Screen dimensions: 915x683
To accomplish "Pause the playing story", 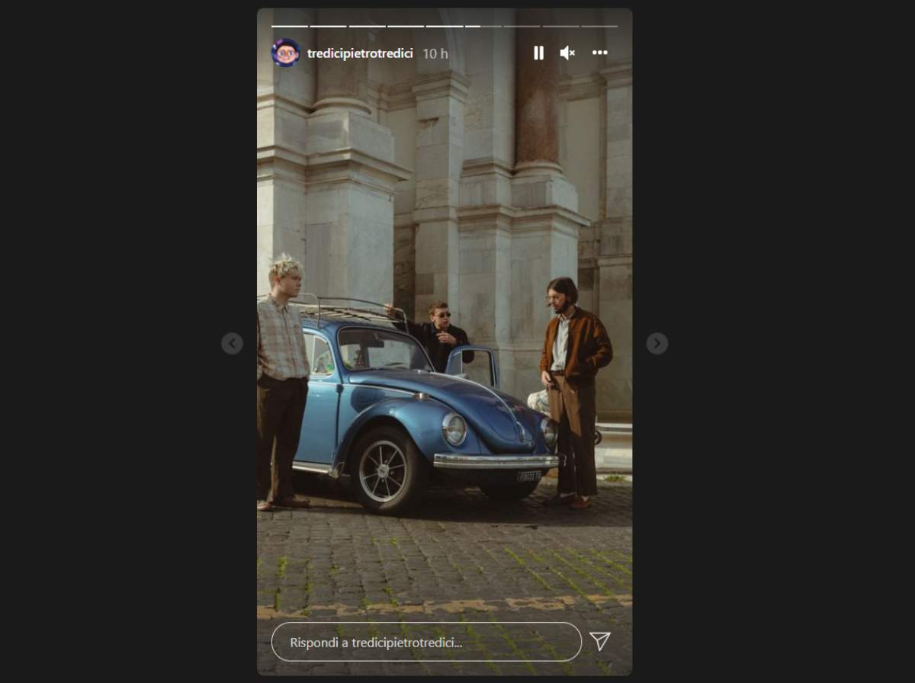I will (538, 53).
